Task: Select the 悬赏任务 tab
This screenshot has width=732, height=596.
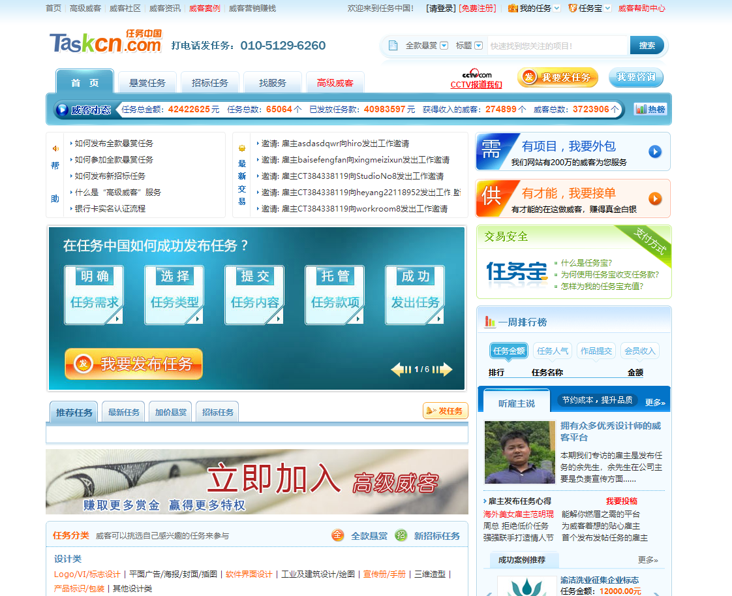Action: pos(147,83)
